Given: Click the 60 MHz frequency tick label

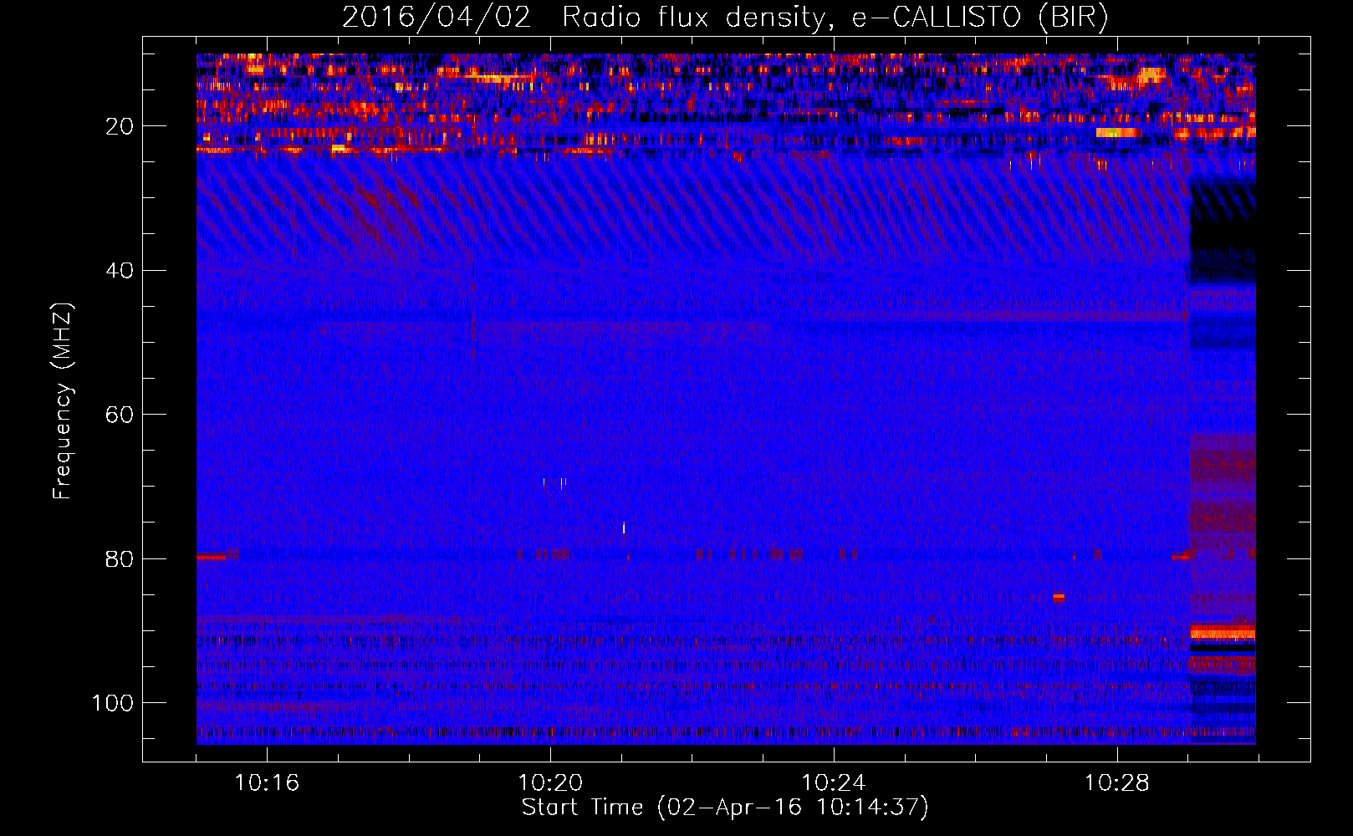Looking at the screenshot, I should (x=120, y=415).
